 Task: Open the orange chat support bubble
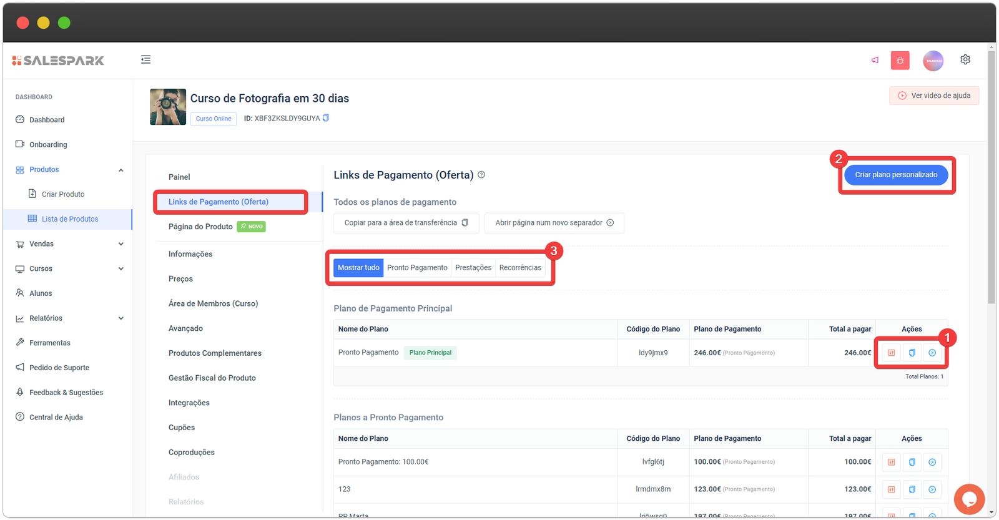pyautogui.click(x=969, y=499)
